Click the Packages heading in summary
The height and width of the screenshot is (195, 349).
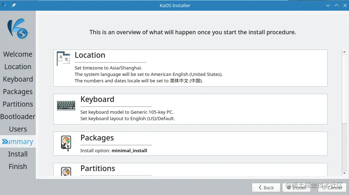point(97,138)
